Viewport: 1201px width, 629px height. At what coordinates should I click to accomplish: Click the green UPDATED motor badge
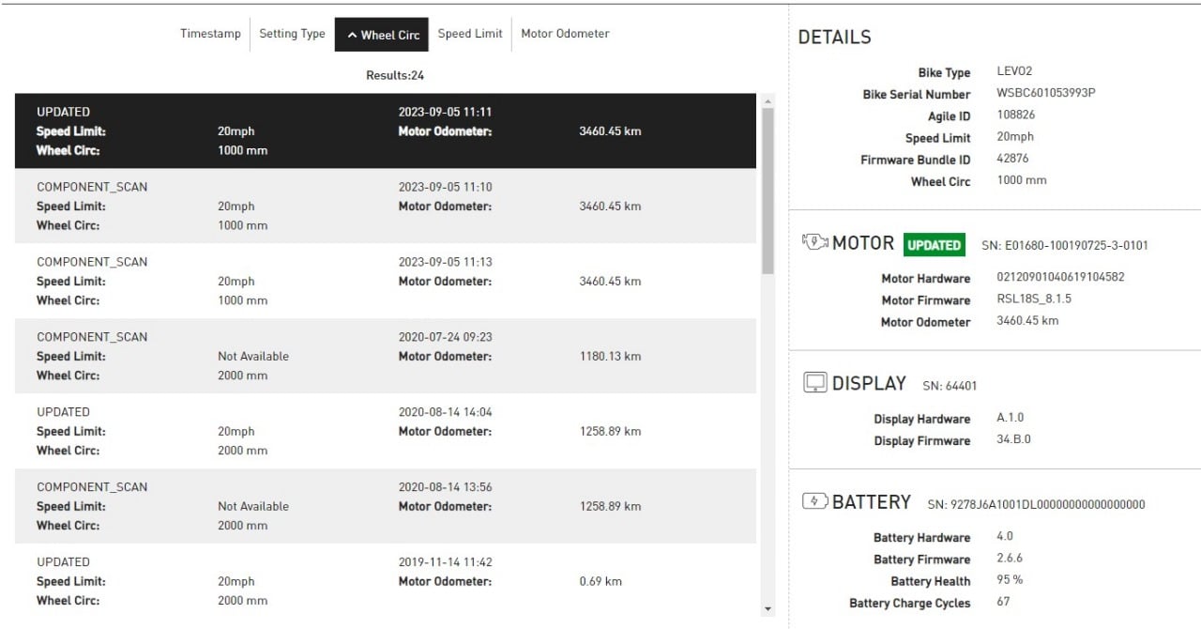click(x=934, y=245)
